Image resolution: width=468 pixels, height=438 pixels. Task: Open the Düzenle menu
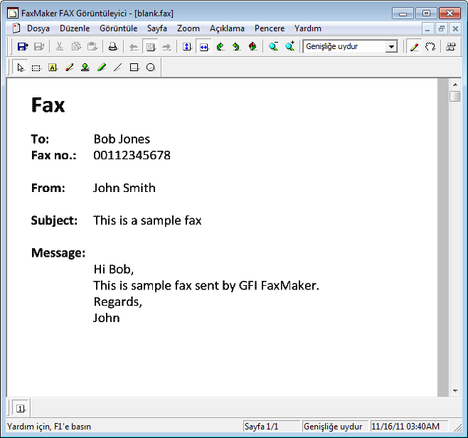pyautogui.click(x=75, y=28)
